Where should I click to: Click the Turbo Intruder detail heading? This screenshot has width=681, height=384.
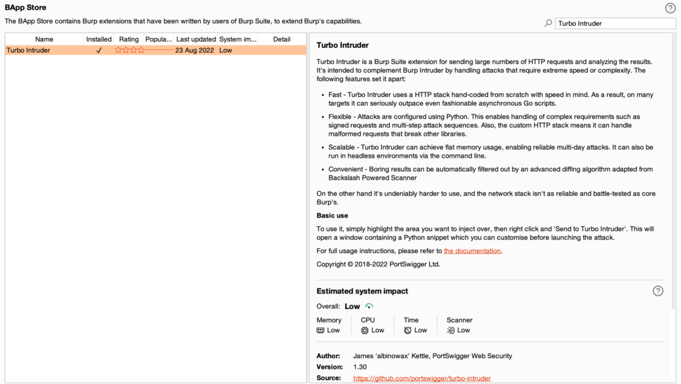click(x=342, y=45)
